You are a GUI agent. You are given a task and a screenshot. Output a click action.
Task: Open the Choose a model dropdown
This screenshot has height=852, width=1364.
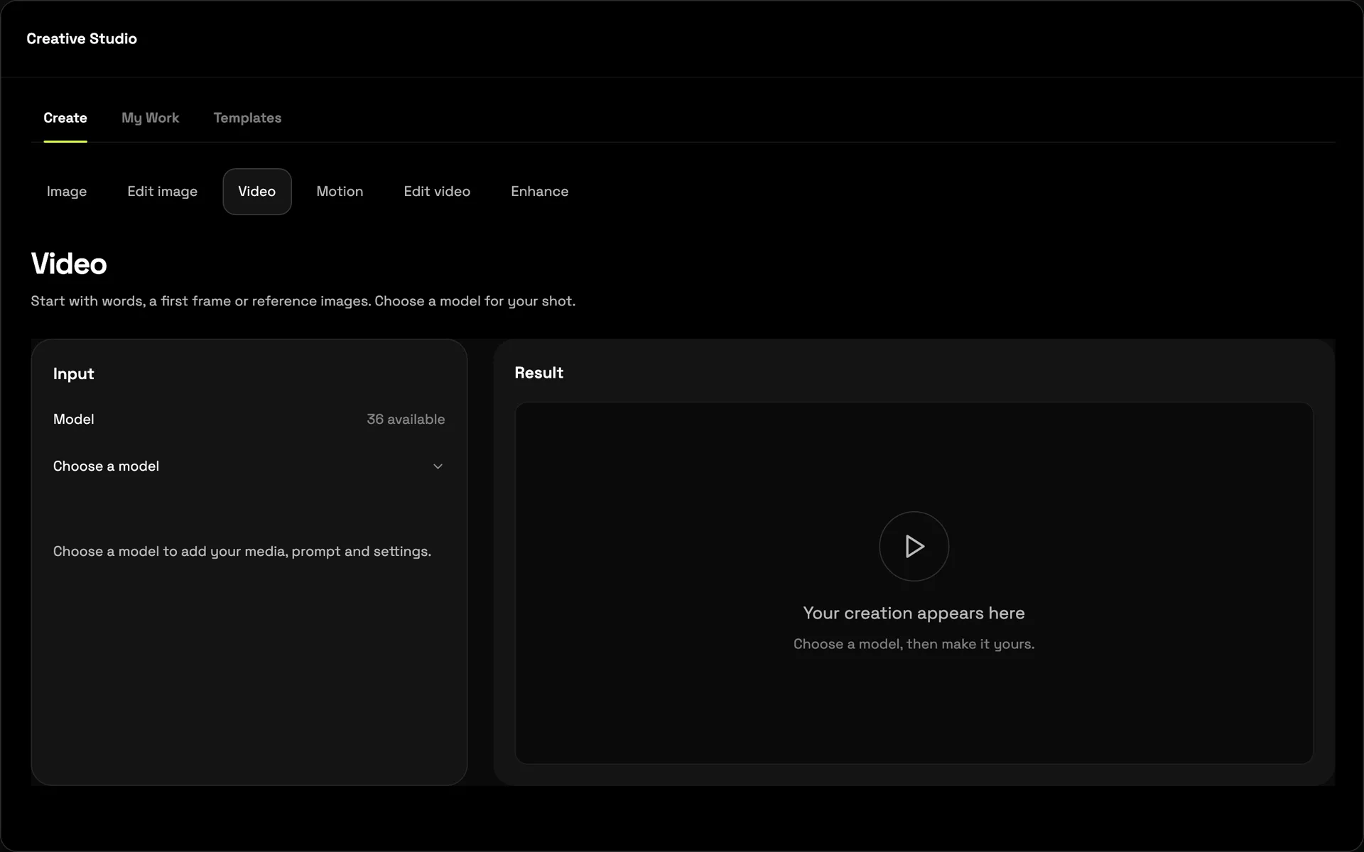click(x=249, y=466)
